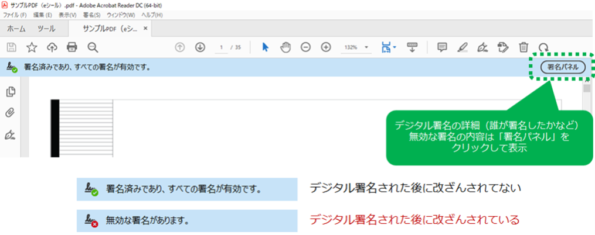Screen dimensions: 595x235
Task: Click the 署名パネル button
Action: 562,67
